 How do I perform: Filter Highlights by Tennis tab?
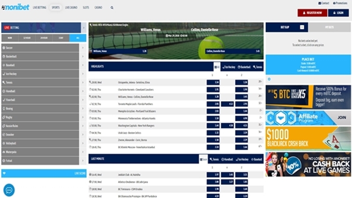[x=258, y=67]
